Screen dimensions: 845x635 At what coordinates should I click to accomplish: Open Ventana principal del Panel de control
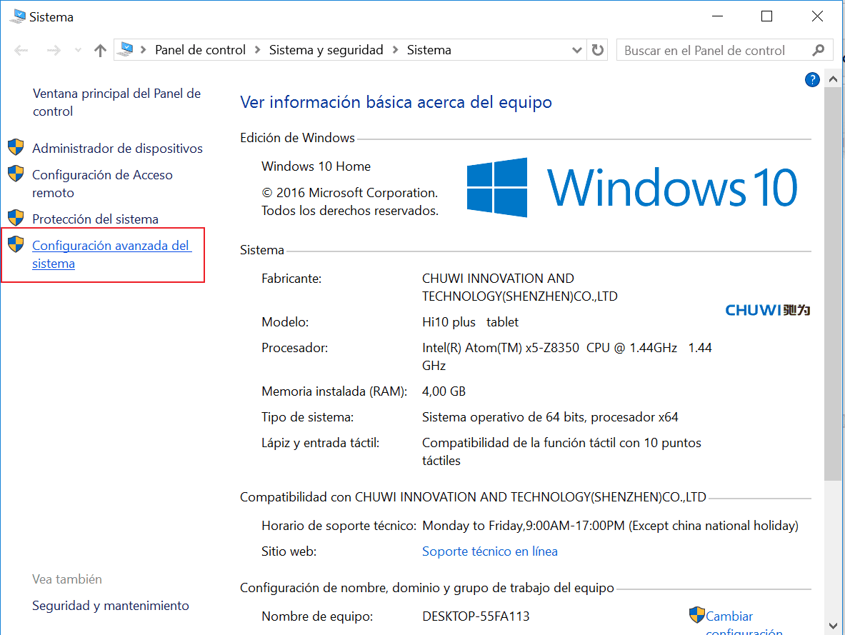click(x=116, y=102)
